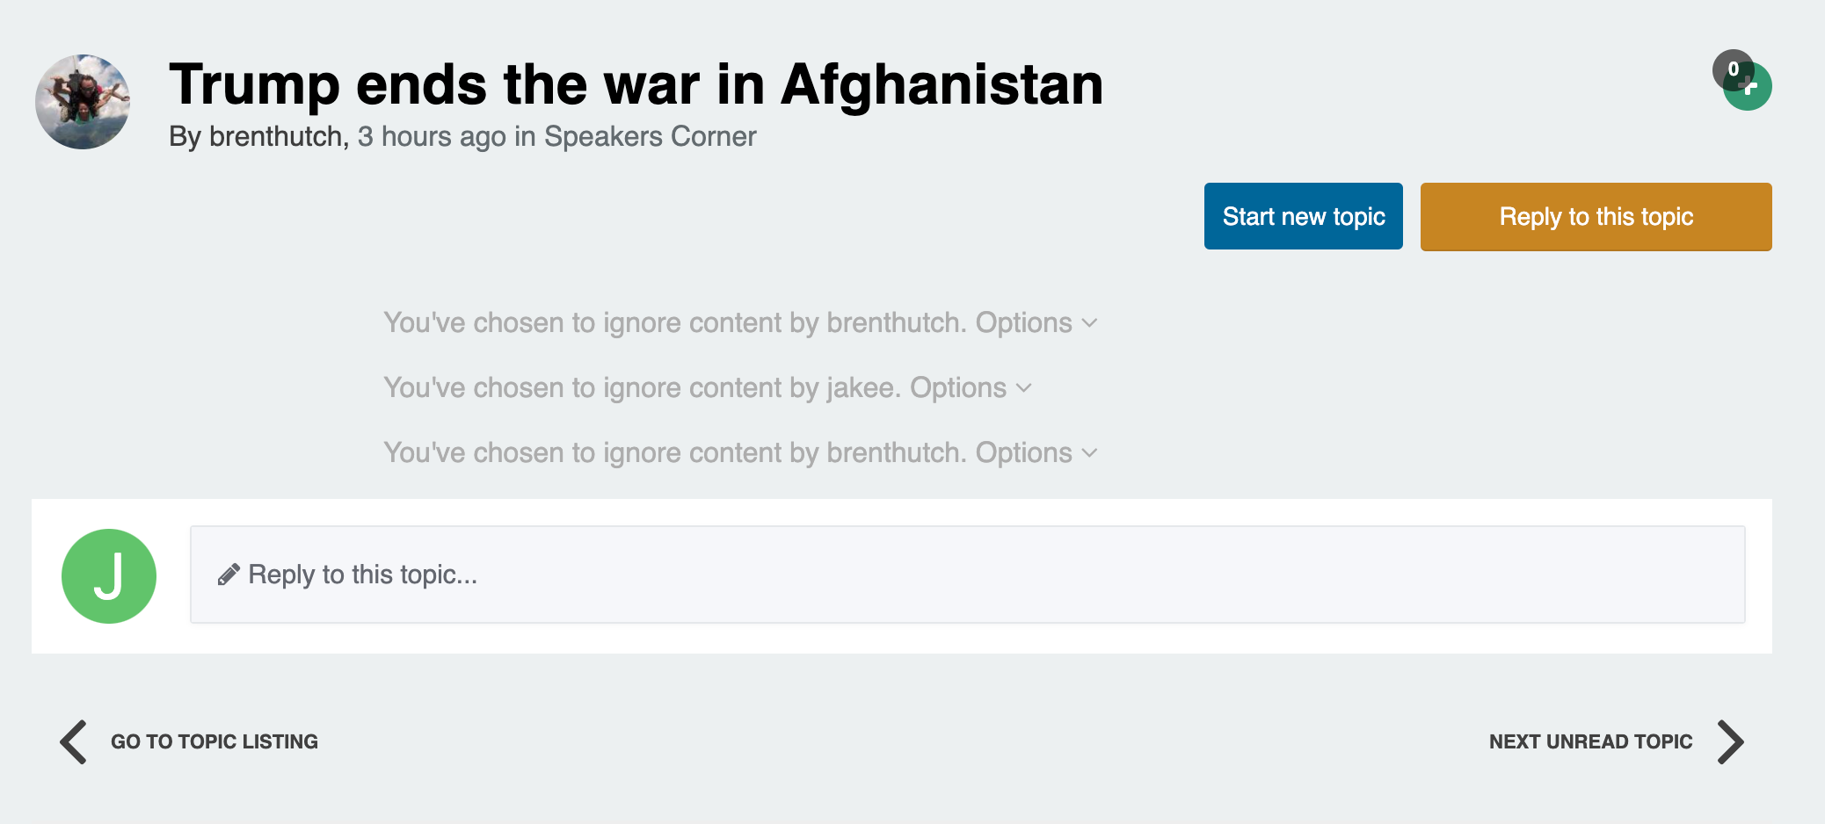
Task: Start a new topic
Action: [1303, 216]
